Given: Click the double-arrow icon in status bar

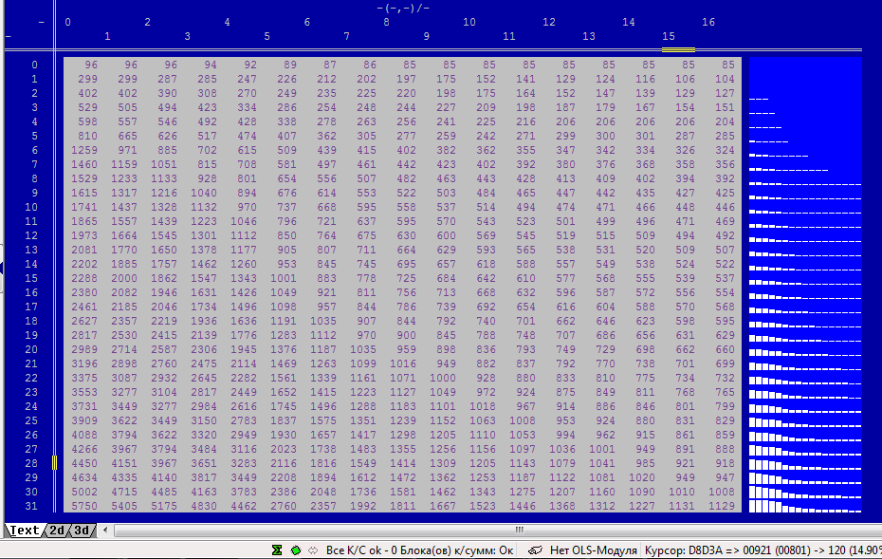Looking at the screenshot, I should point(312,550).
